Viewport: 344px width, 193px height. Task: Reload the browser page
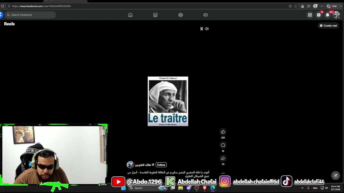click(x=2, y=6)
